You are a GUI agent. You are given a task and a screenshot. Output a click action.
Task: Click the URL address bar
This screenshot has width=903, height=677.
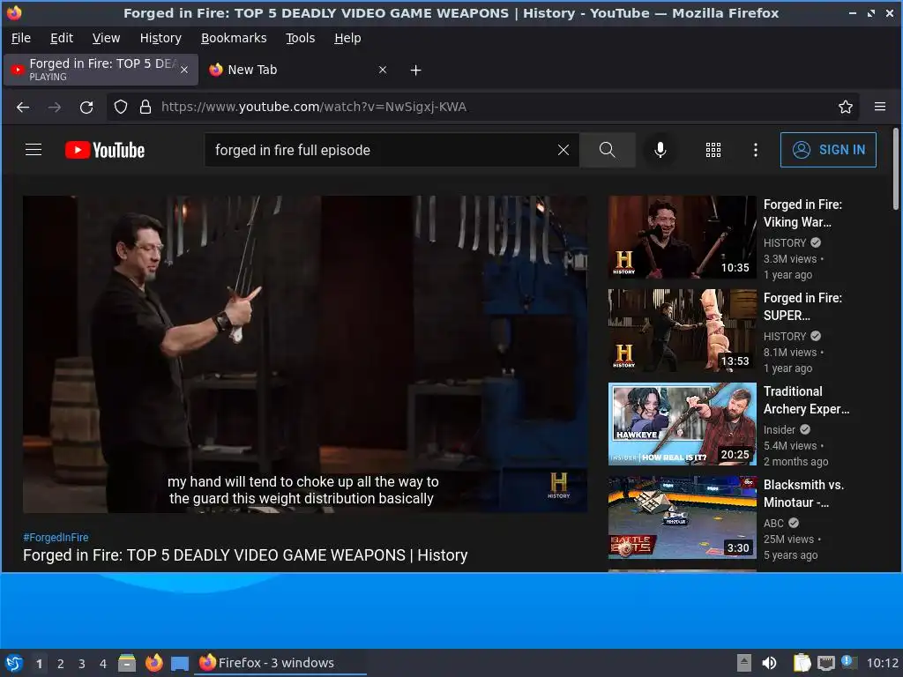(x=482, y=107)
